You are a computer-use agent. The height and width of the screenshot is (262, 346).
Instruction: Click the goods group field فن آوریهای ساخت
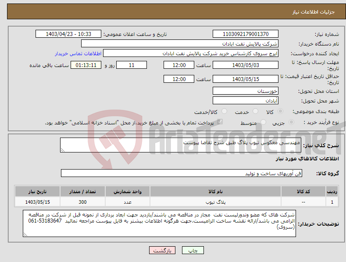pos(182,173)
